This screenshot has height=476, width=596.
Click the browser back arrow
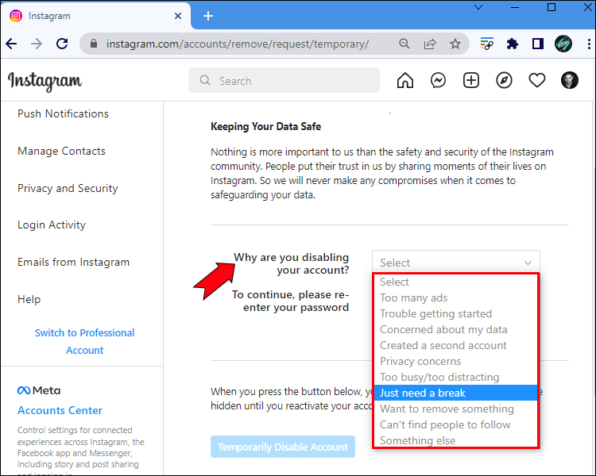pyautogui.click(x=11, y=44)
